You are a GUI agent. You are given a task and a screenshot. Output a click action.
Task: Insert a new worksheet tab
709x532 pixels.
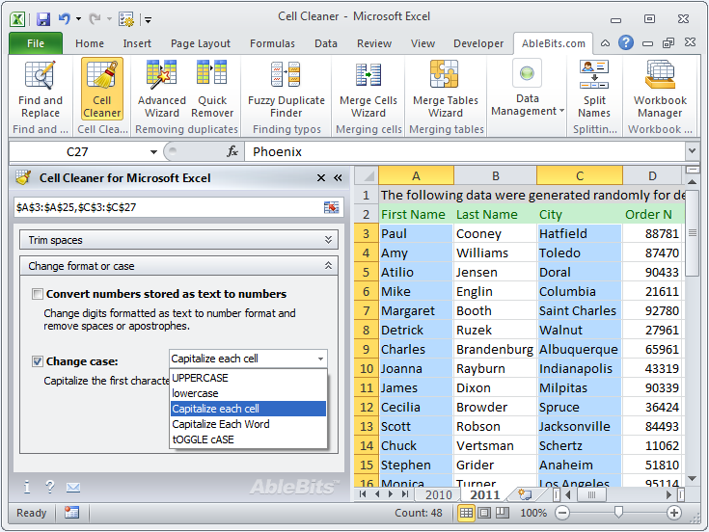click(x=525, y=494)
